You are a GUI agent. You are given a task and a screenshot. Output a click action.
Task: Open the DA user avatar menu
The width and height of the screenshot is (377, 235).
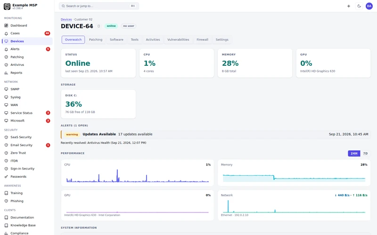coord(369,6)
